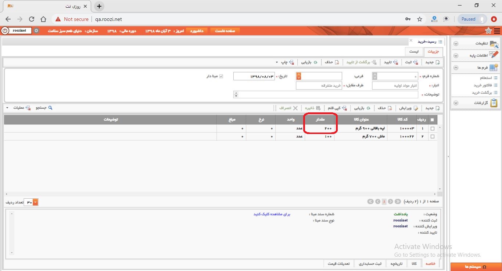Click تایید in the form toolbar

[x=391, y=62]
